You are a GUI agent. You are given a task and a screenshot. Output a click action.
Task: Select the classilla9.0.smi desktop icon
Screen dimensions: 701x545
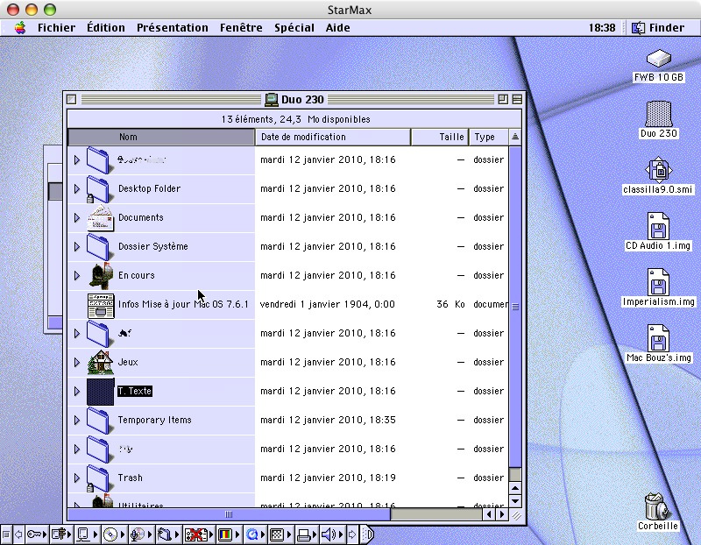[x=659, y=169]
